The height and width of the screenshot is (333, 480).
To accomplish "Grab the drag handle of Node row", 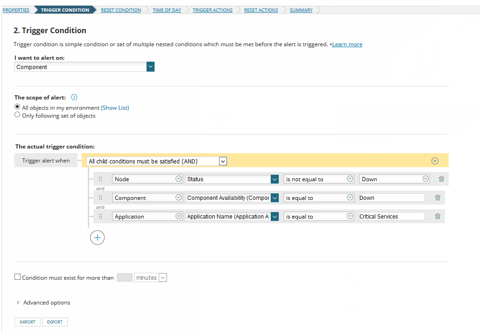I will [100, 179].
